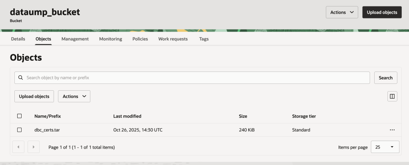Focus the object name search field

(x=196, y=78)
